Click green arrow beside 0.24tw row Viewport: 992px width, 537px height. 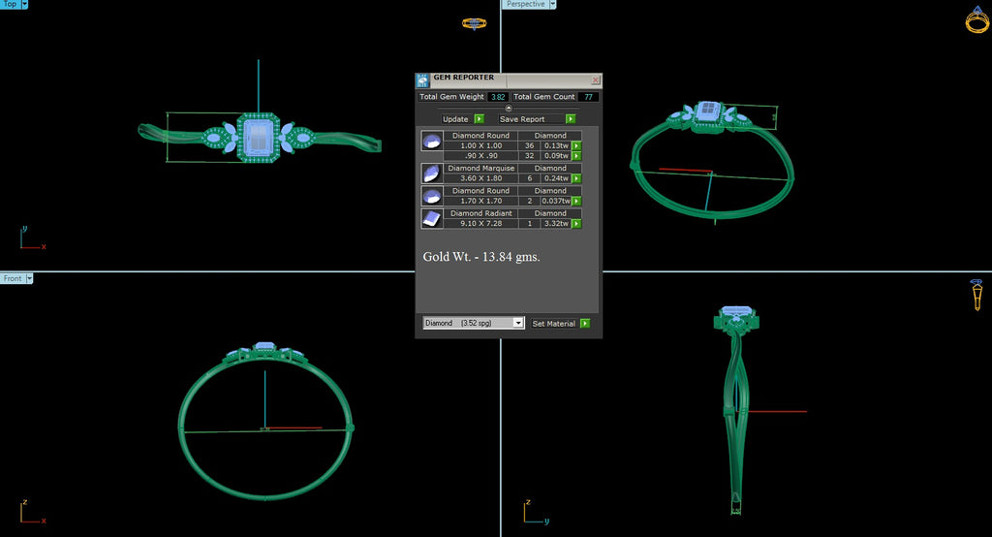click(x=576, y=178)
